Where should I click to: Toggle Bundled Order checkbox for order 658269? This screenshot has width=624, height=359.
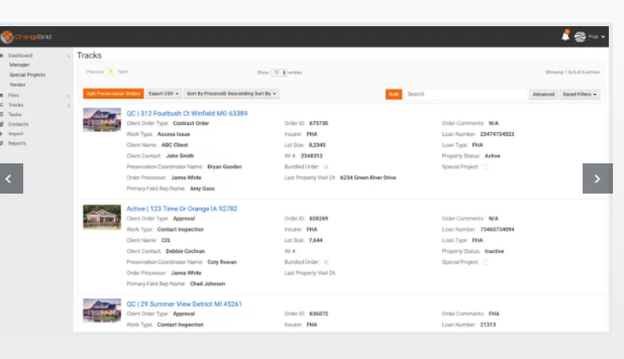[x=326, y=262]
